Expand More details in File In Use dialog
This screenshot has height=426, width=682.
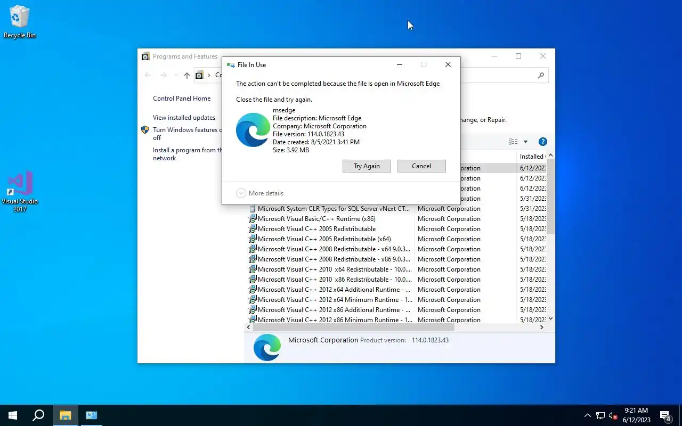click(x=260, y=193)
